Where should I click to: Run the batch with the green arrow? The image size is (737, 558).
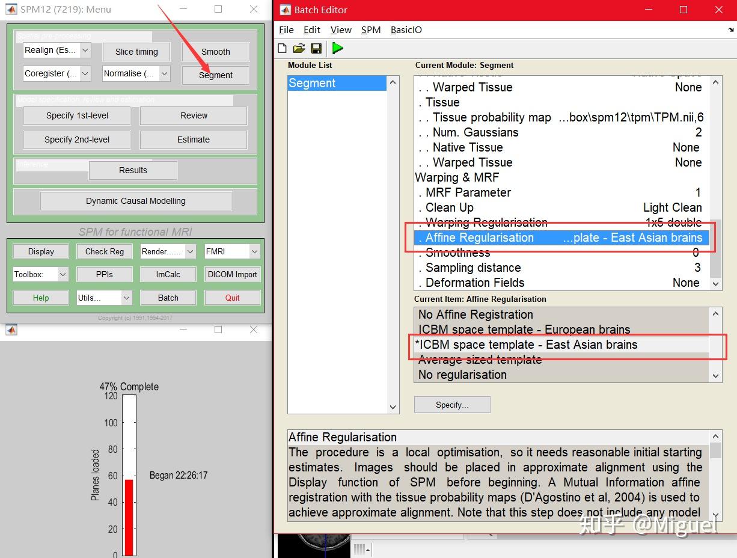click(337, 49)
